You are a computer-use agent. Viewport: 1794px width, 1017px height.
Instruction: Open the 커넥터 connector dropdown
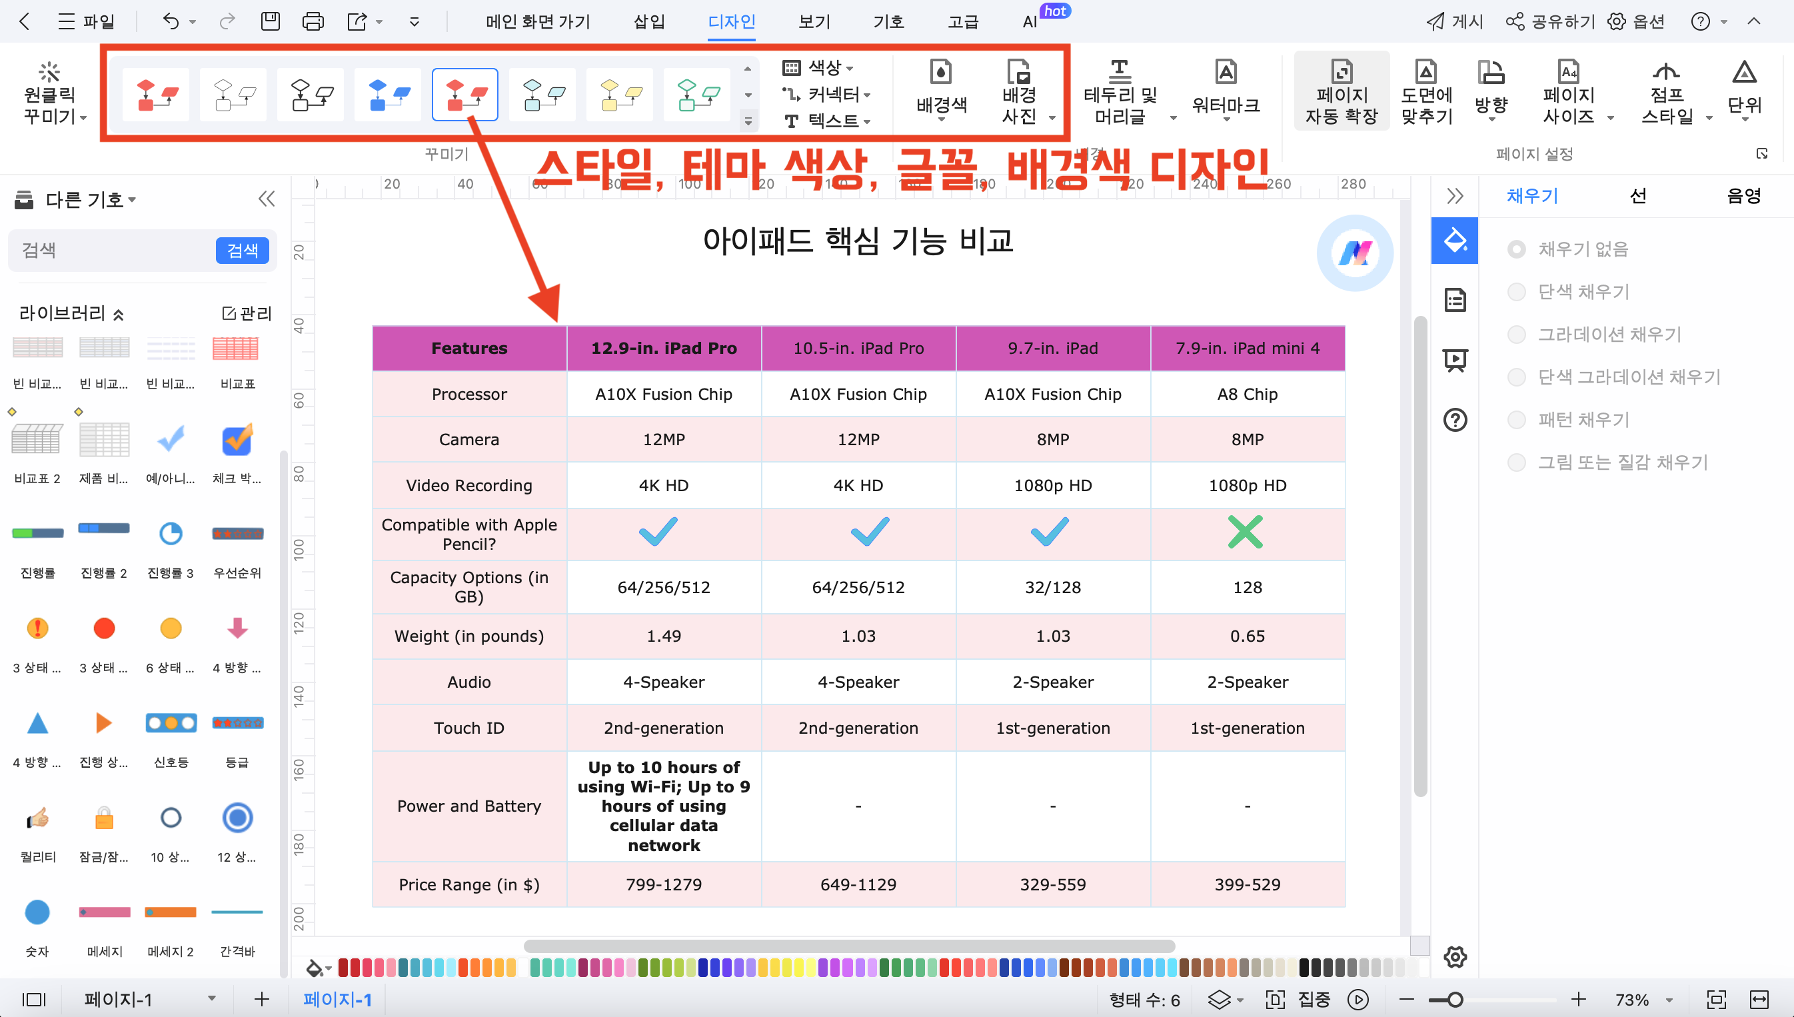827,93
